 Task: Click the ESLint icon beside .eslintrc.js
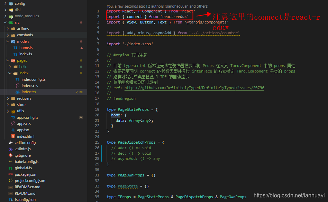pos(10,149)
